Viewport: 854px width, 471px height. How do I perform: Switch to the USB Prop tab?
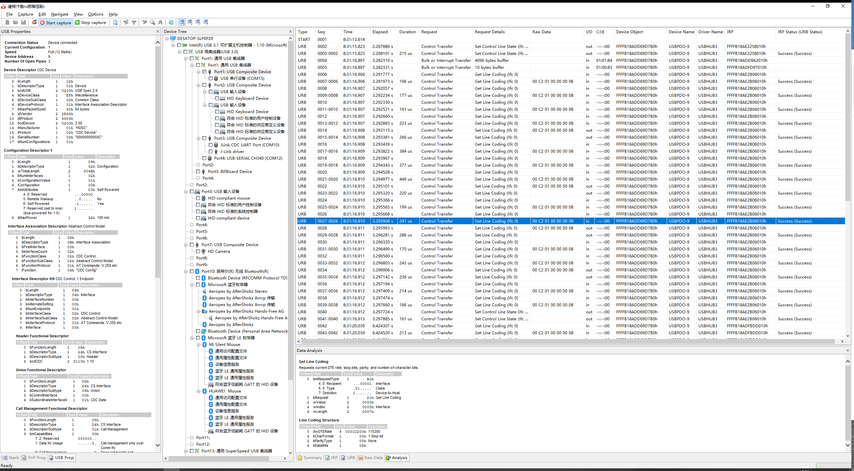[62, 457]
